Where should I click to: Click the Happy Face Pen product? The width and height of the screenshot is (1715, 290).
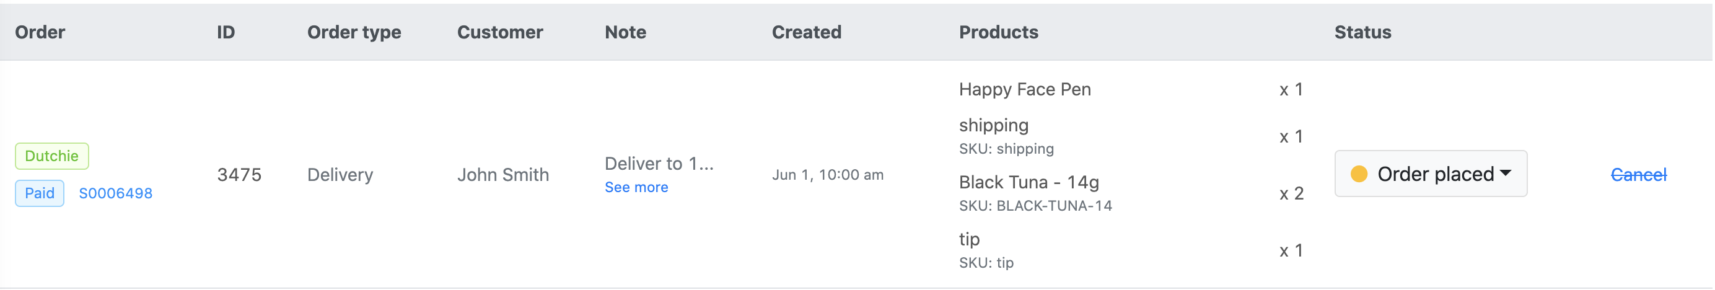1024,90
